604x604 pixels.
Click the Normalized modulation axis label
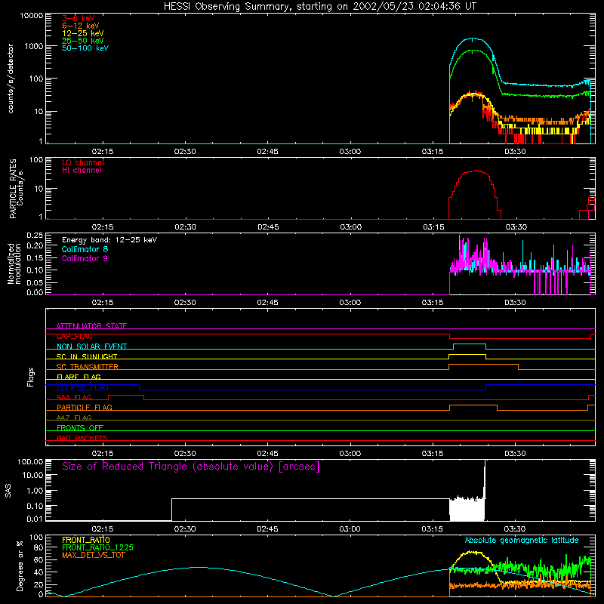14,263
